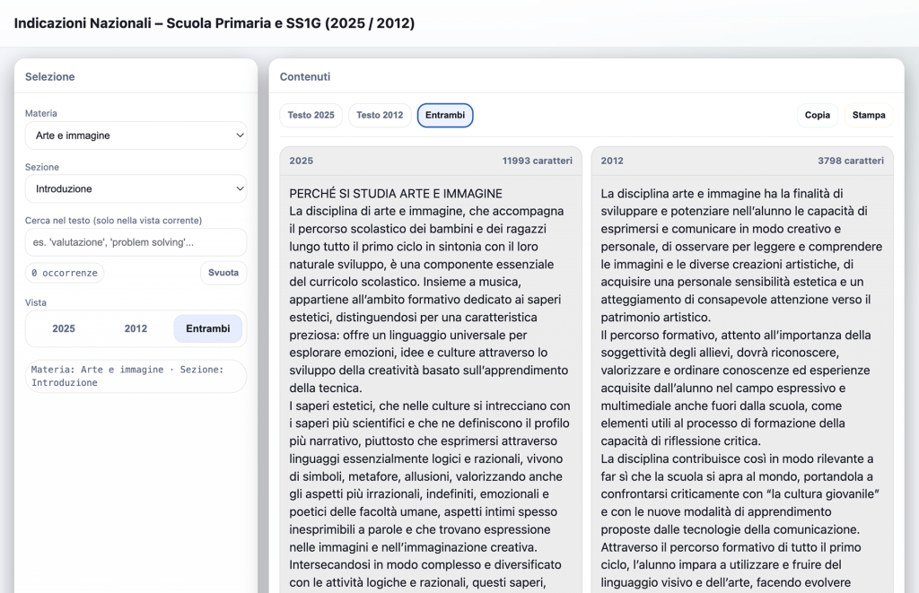Click the 'Materia: Arte e immagine' summary chip

click(x=136, y=376)
